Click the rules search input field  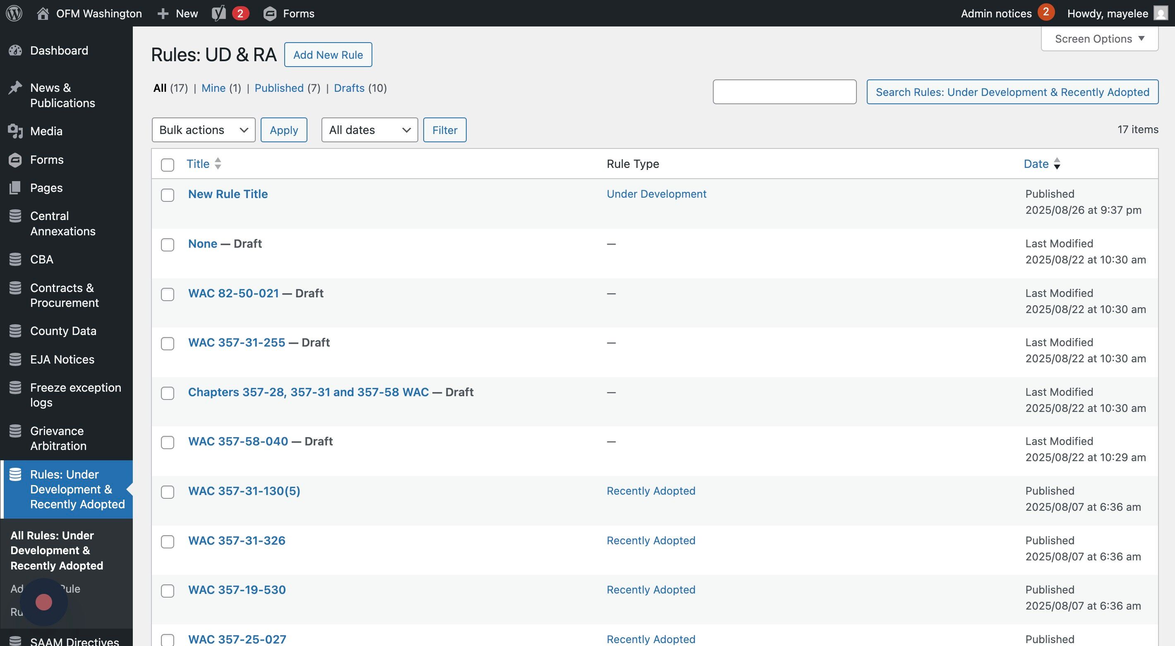click(x=784, y=92)
